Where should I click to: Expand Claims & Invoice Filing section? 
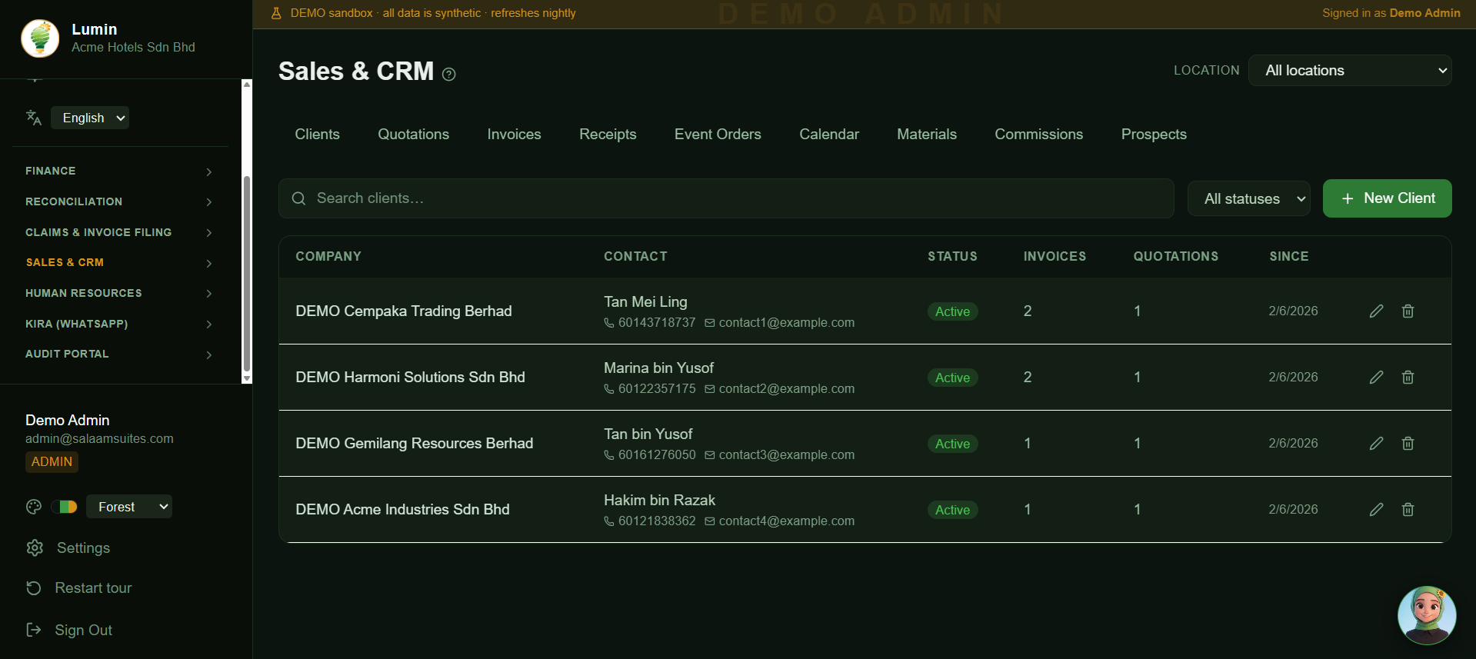pos(119,232)
